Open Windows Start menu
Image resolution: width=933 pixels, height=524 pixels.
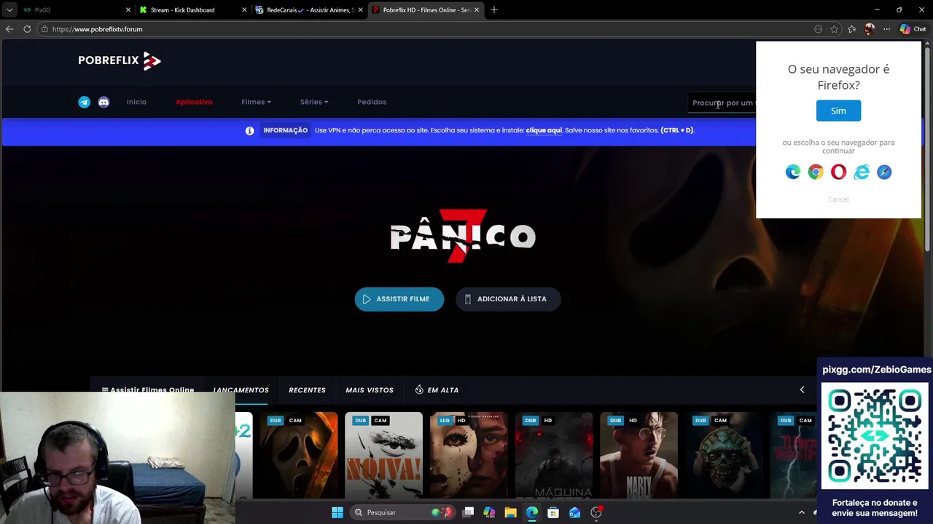(x=337, y=512)
